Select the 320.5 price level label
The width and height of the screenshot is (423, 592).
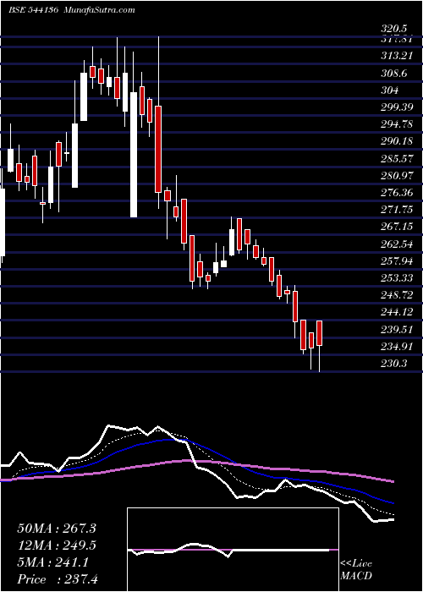click(394, 29)
